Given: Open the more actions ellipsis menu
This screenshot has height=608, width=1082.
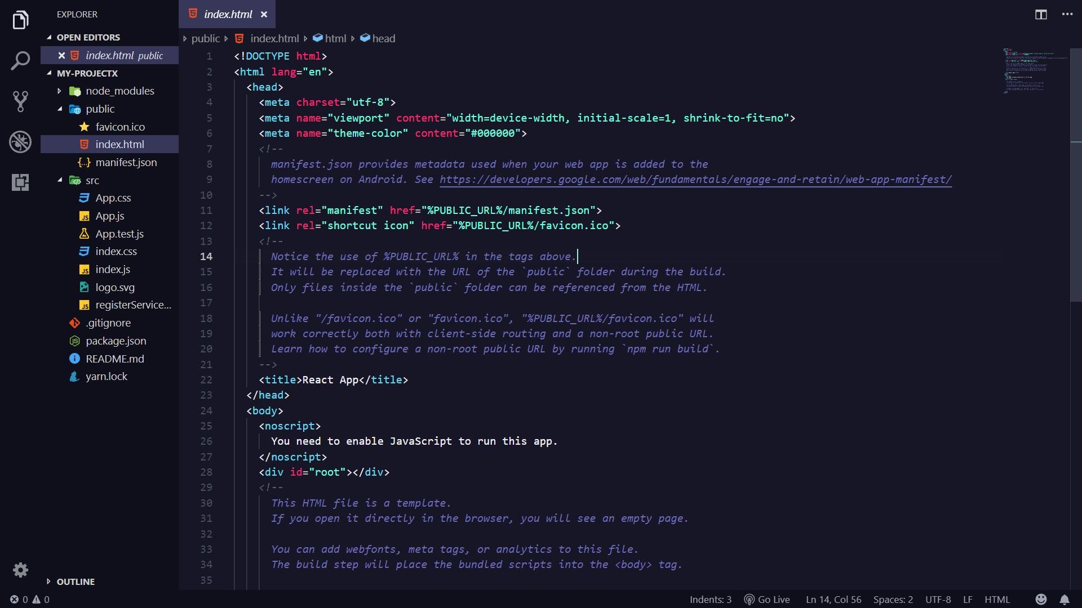Looking at the screenshot, I should [x=1067, y=15].
